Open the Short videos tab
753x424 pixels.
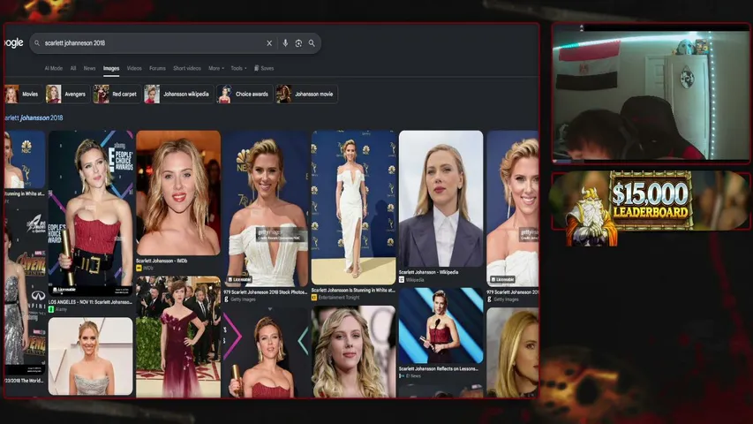[187, 68]
